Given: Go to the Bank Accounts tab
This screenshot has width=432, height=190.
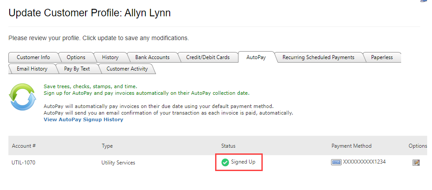Looking at the screenshot, I should (x=153, y=57).
